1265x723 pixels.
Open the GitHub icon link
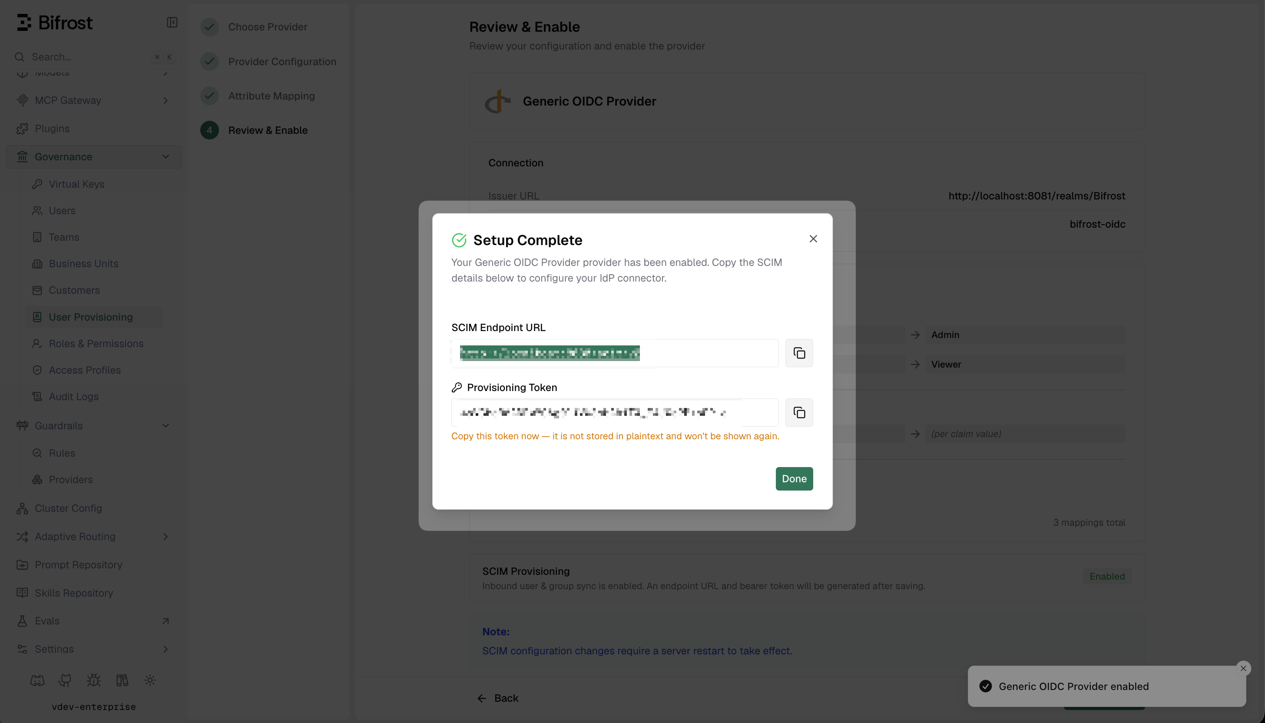click(x=65, y=680)
